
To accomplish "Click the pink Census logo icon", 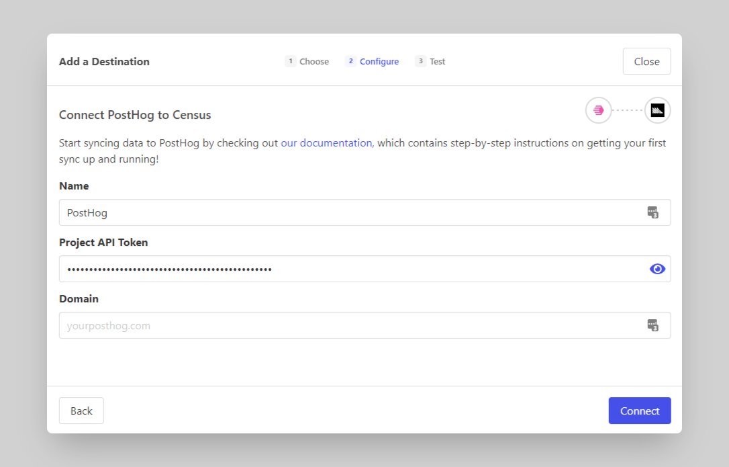I will coord(598,110).
